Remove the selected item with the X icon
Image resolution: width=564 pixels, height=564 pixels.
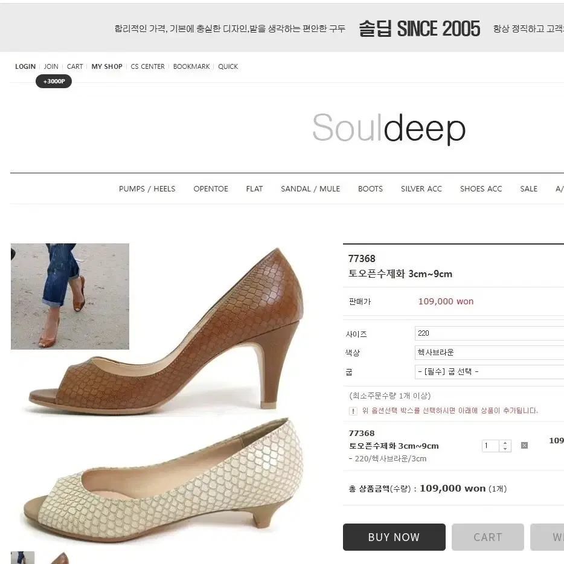pos(524,445)
